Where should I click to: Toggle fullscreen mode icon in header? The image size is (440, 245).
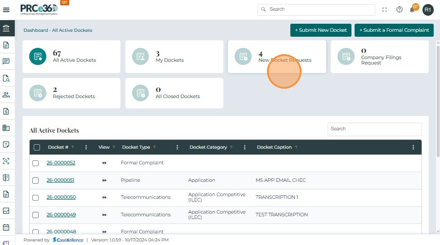pos(384,9)
